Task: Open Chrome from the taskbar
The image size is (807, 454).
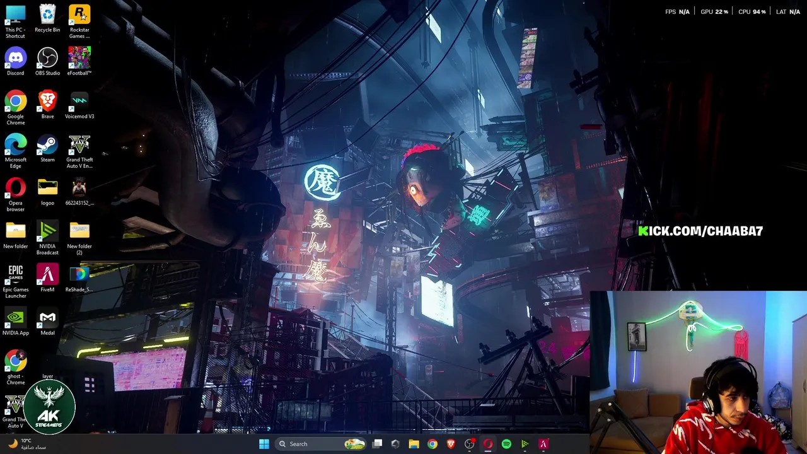Action: pos(432,444)
